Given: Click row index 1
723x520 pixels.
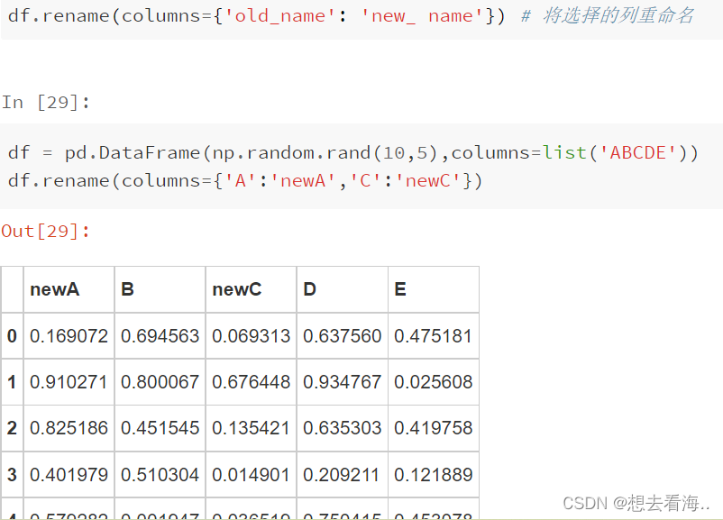Looking at the screenshot, I should (x=12, y=382).
